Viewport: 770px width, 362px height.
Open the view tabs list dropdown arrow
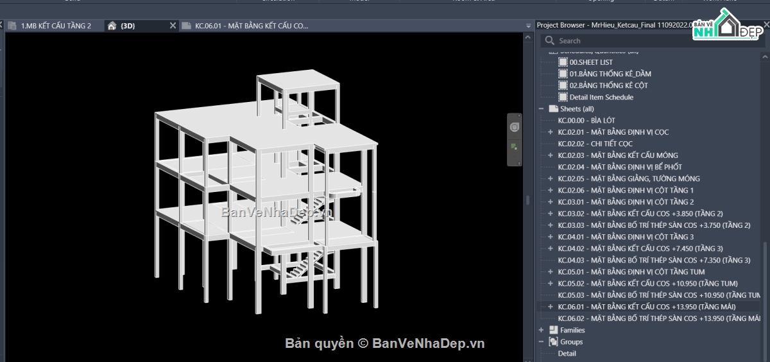527,26
